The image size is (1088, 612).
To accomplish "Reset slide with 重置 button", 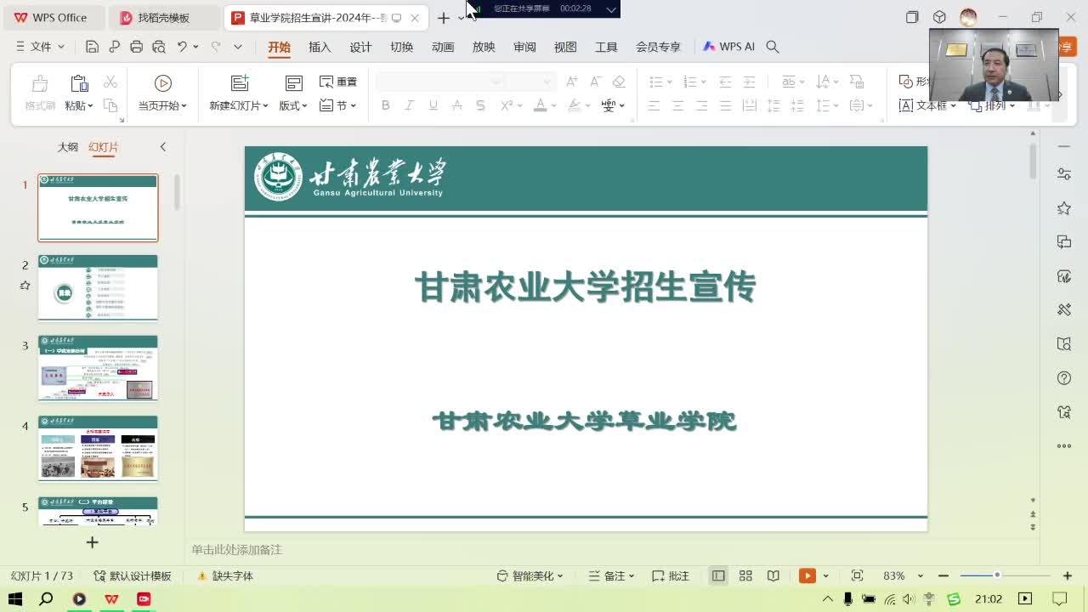I will [x=338, y=82].
